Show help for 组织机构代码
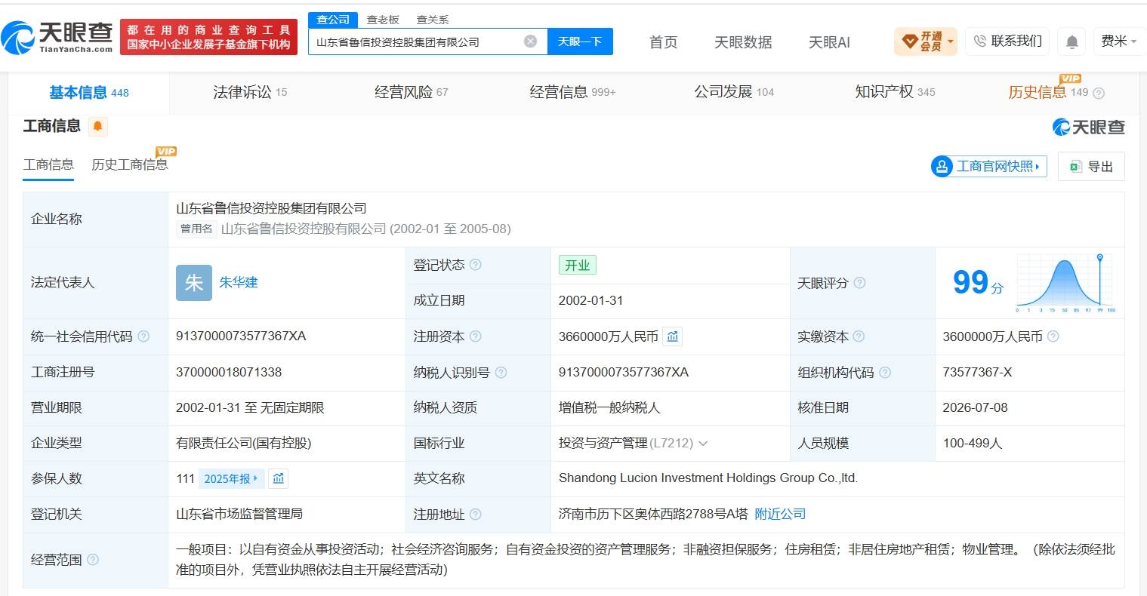This screenshot has height=596, width=1147. (885, 373)
